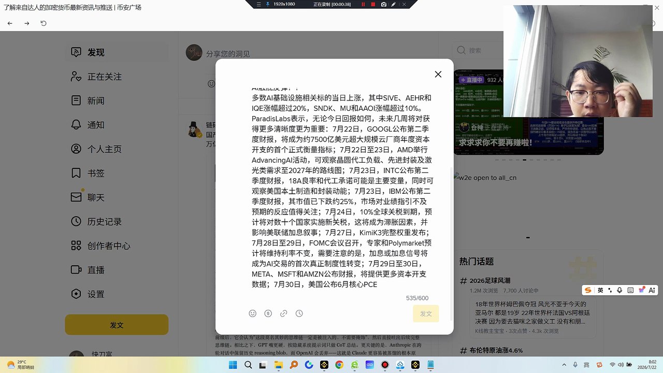Pause the screen recording

(x=363, y=4)
